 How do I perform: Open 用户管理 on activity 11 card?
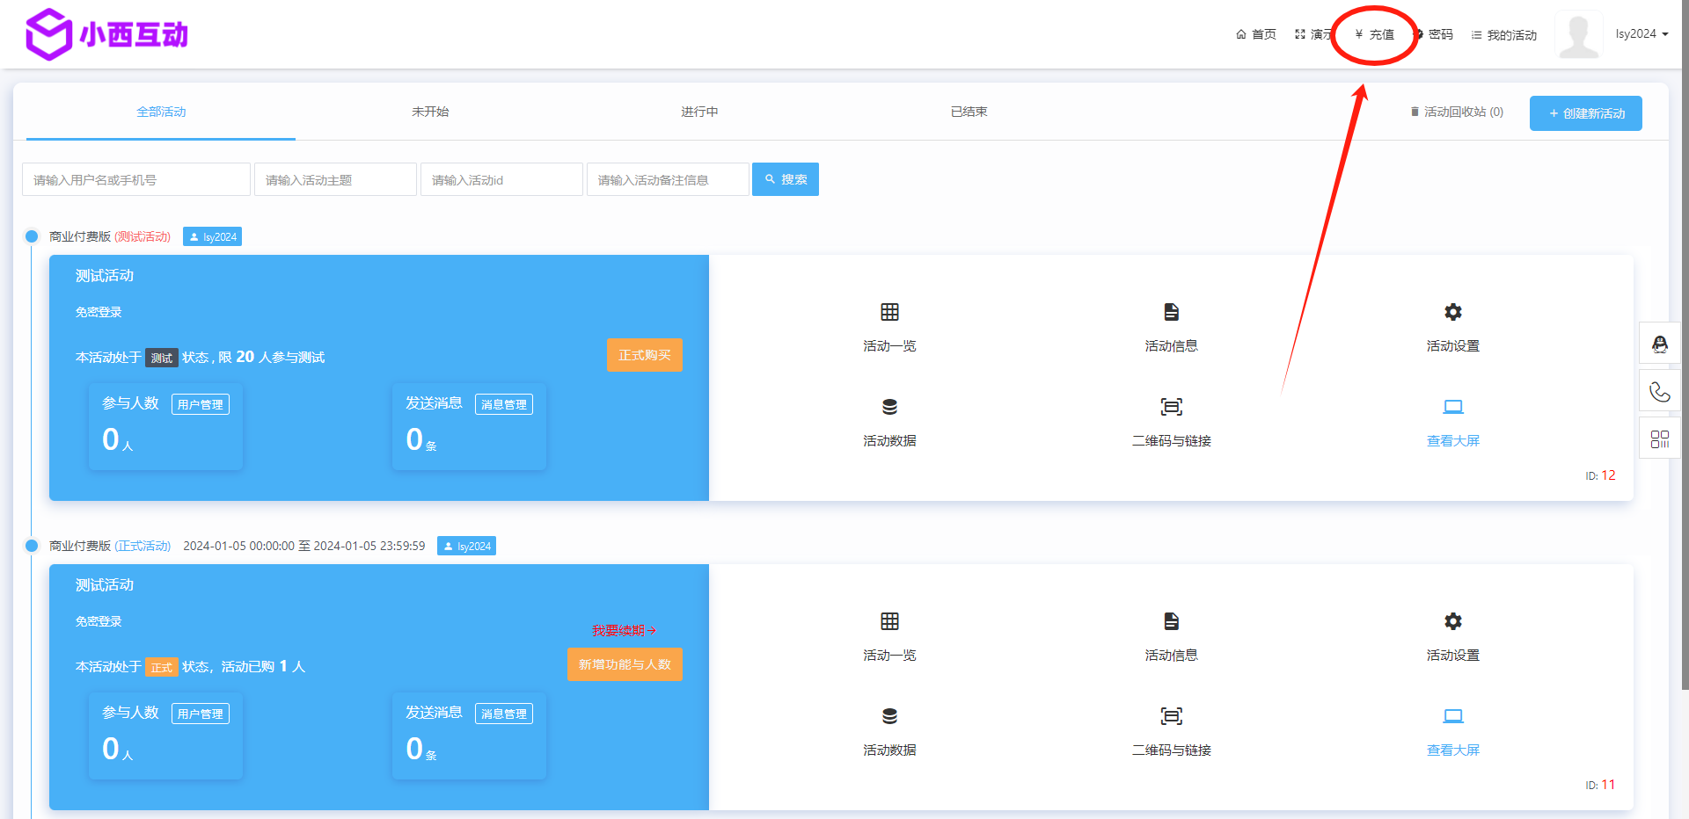click(x=201, y=714)
